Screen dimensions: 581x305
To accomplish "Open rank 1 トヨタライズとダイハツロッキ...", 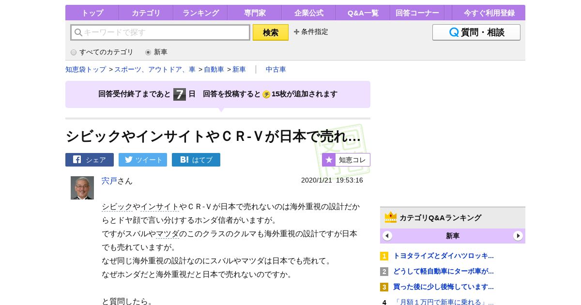I will [x=443, y=256].
